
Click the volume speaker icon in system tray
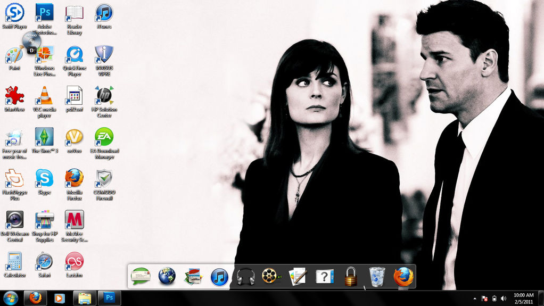504,299
